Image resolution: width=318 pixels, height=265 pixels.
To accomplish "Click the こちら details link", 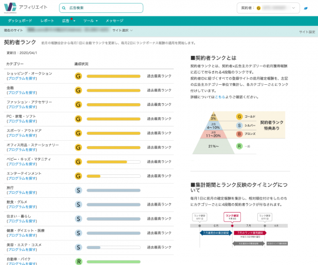I will pyautogui.click(x=220, y=97).
